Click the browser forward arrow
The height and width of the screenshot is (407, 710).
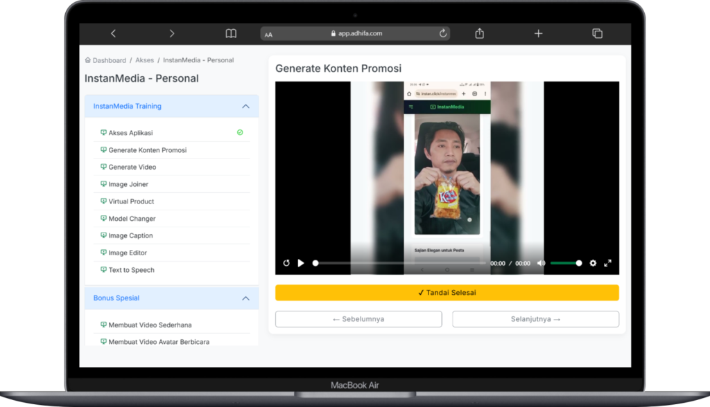pyautogui.click(x=172, y=33)
